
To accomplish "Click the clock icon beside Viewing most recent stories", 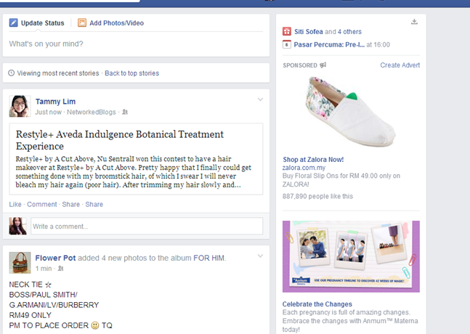I will point(12,73).
